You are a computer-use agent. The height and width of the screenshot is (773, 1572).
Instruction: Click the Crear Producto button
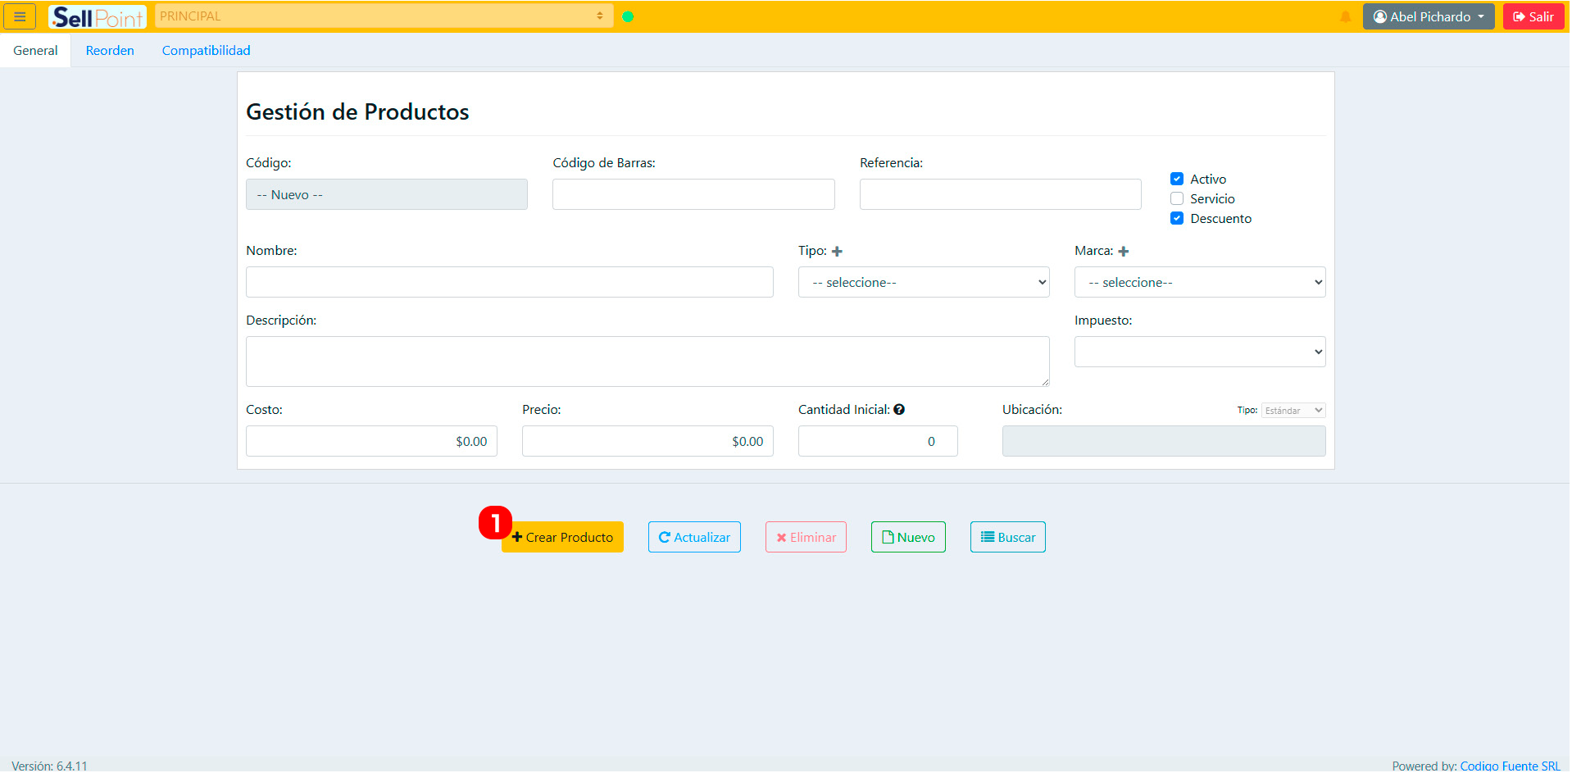point(562,538)
